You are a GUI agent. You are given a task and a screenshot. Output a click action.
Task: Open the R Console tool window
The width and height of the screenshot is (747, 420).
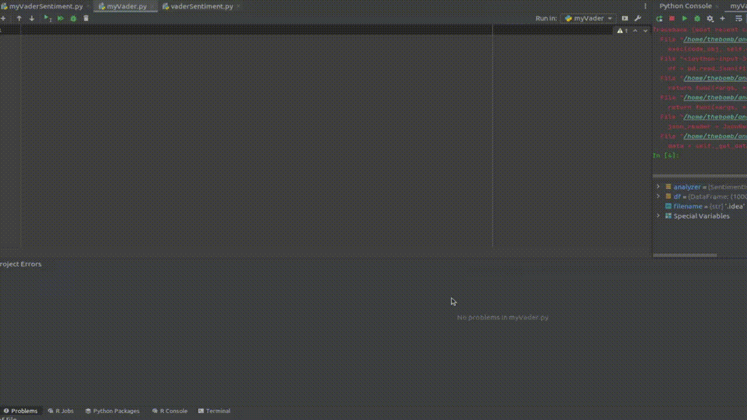(x=170, y=411)
